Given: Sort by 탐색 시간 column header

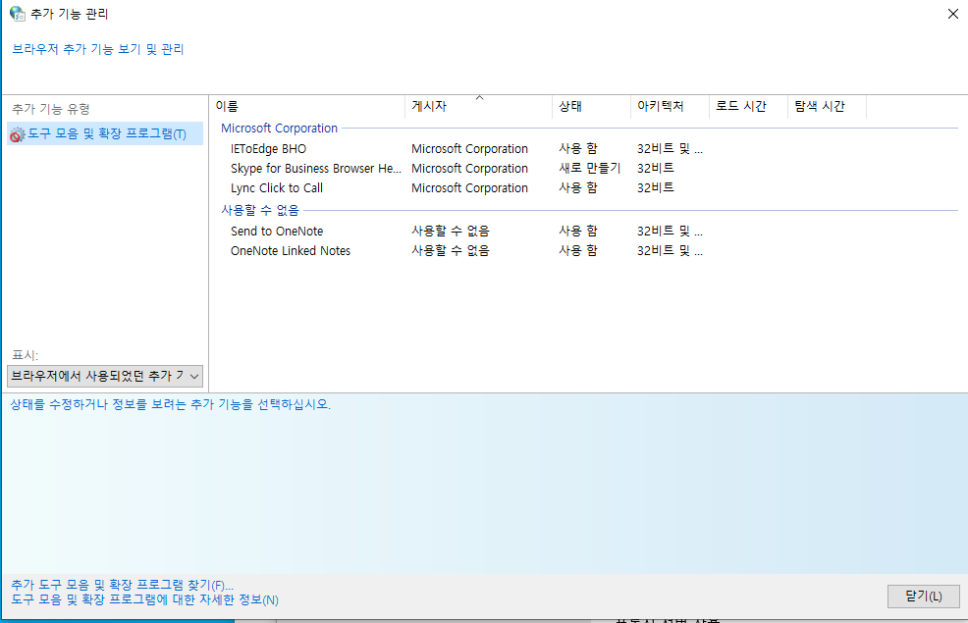Looking at the screenshot, I should [x=828, y=106].
